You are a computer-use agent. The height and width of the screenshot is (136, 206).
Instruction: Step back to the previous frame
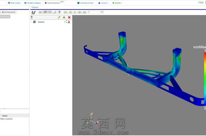[70, 12]
